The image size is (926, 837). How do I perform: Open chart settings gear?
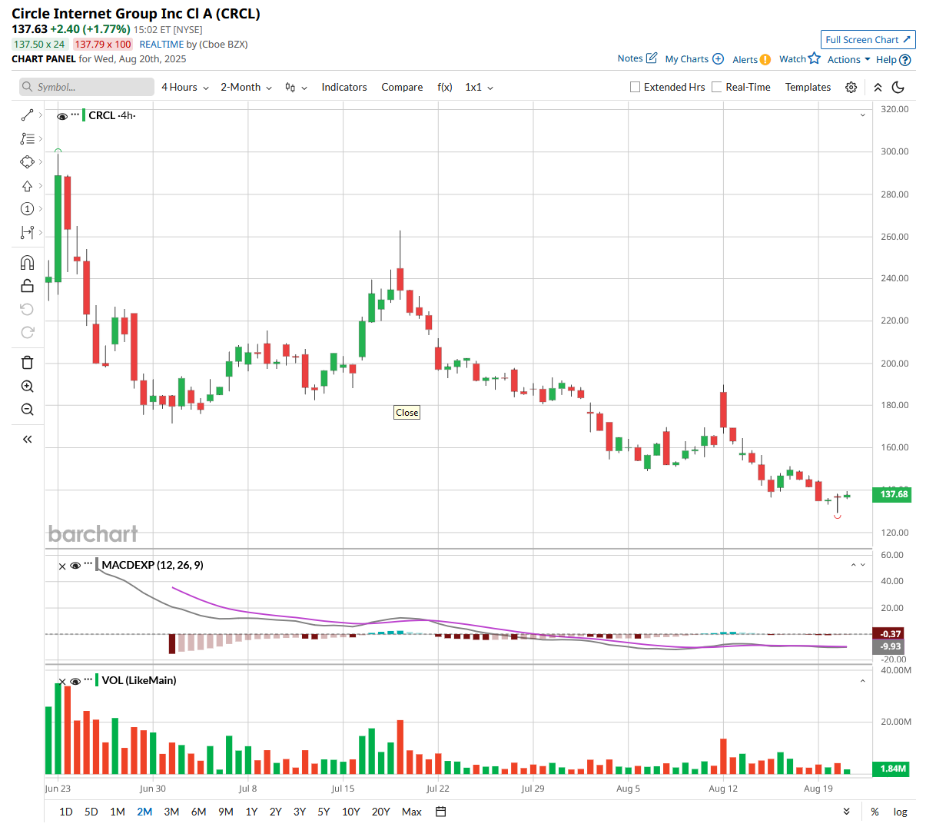click(851, 88)
